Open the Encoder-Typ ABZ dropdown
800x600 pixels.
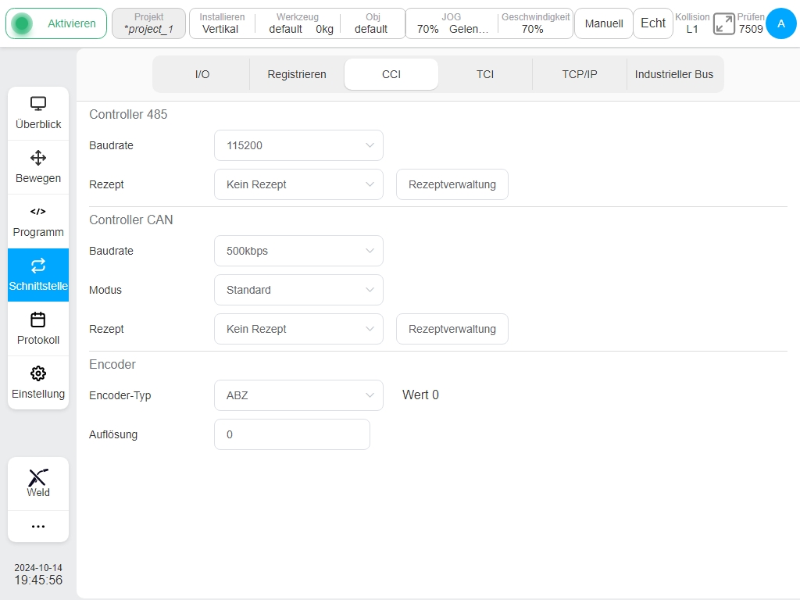coord(298,395)
